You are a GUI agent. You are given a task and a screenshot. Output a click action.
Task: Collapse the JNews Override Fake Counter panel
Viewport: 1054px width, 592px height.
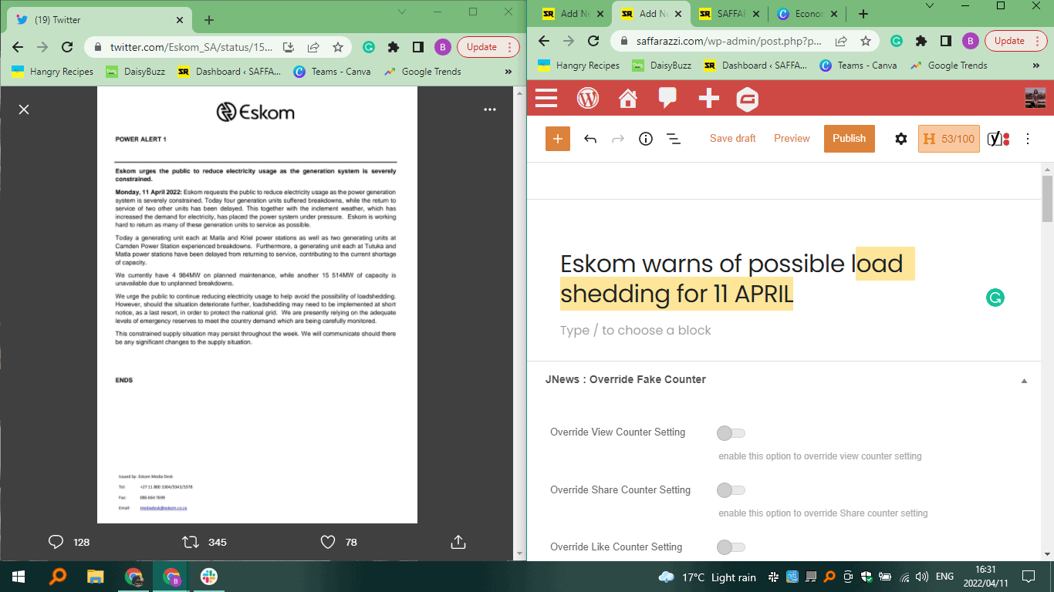(1024, 380)
